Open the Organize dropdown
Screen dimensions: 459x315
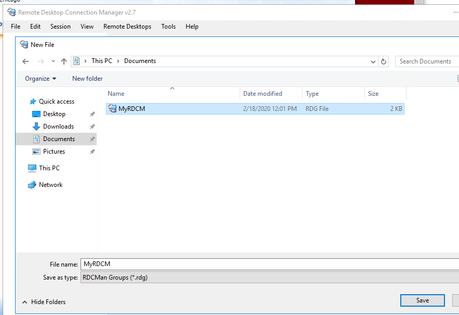point(40,78)
